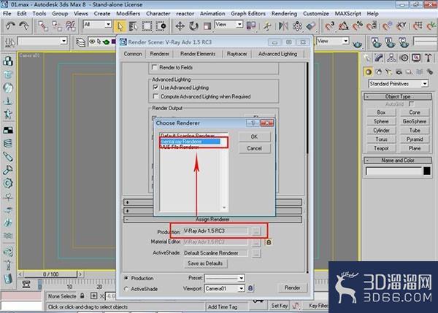Activate the Select and Move tool
Image resolution: width=438 pixels, height=313 pixels.
(180, 26)
